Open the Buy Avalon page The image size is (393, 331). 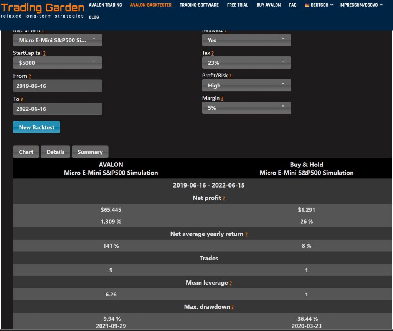coord(269,5)
